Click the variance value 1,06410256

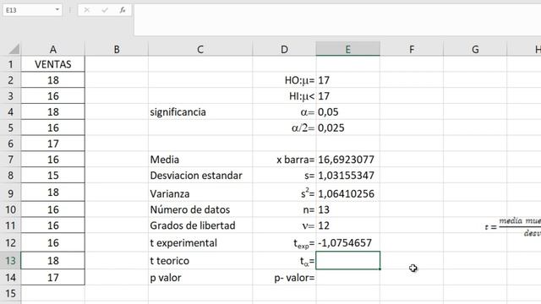[x=347, y=193]
